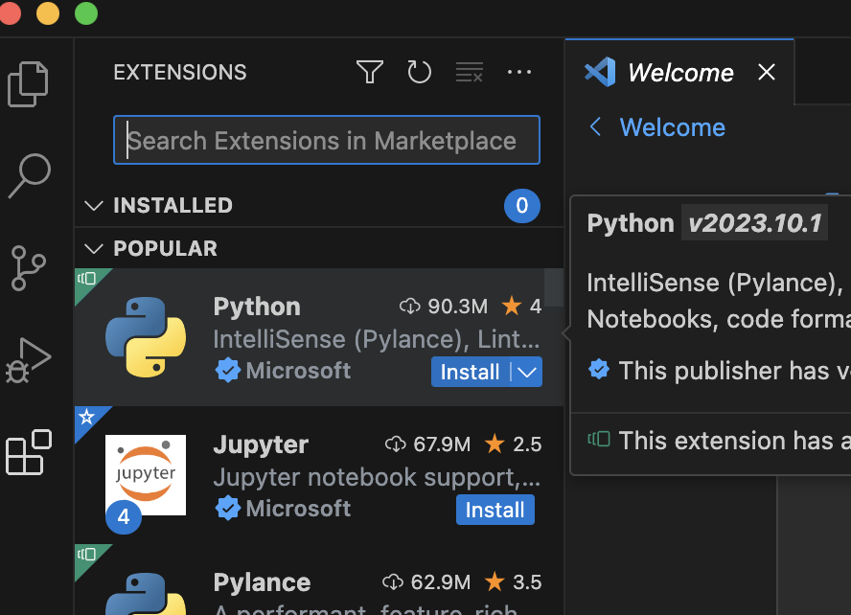Refresh the extensions list
The image size is (851, 615).
click(x=419, y=72)
